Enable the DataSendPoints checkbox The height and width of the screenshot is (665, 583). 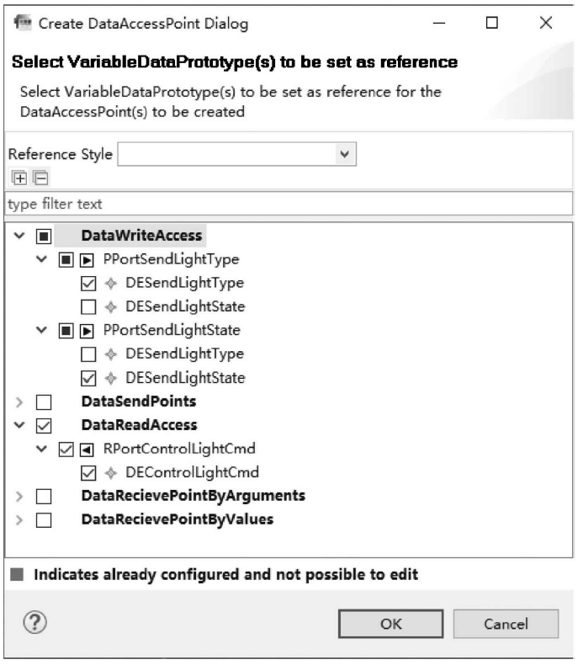(x=44, y=402)
